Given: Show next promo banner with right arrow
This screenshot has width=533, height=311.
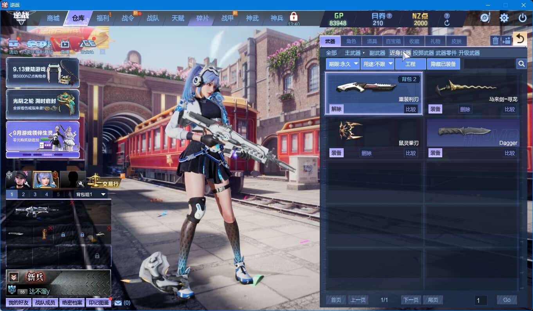Looking at the screenshot, I should 76,135.
